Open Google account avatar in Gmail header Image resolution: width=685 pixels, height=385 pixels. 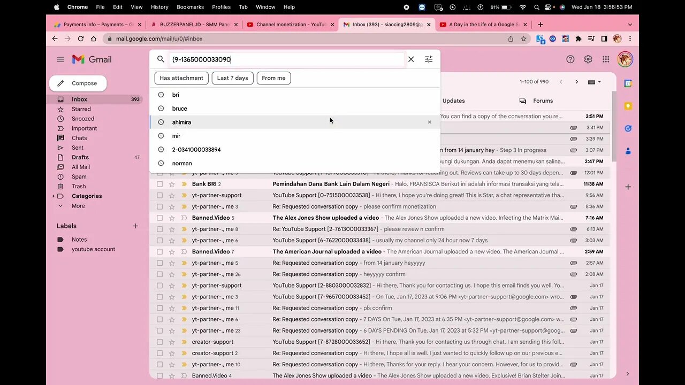[625, 59]
